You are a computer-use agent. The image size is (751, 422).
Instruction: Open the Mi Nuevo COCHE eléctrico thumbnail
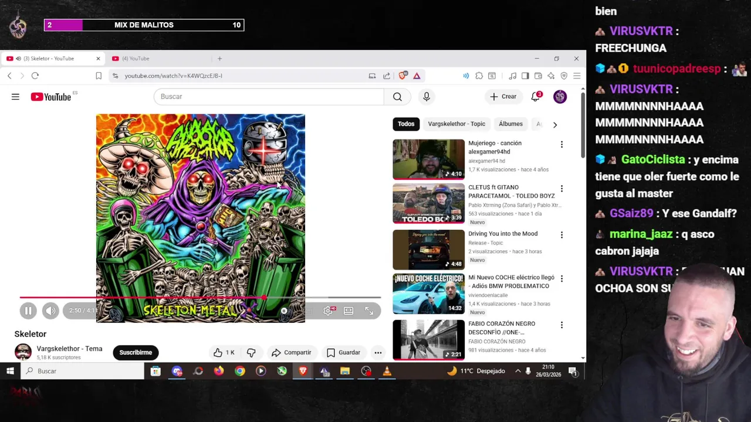pyautogui.click(x=428, y=294)
